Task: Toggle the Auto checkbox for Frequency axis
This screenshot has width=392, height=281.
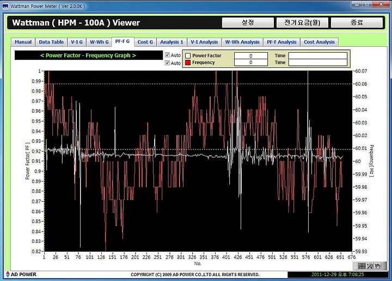Action: (167, 63)
